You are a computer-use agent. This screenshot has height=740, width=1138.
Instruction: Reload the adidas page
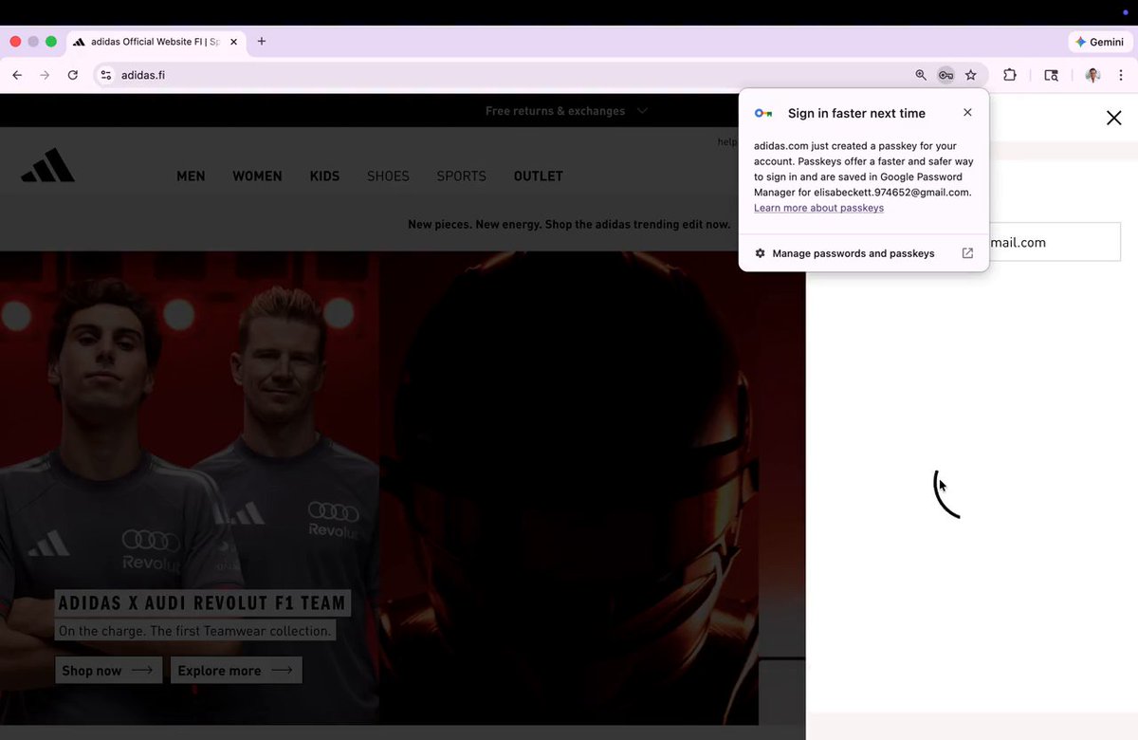point(72,75)
